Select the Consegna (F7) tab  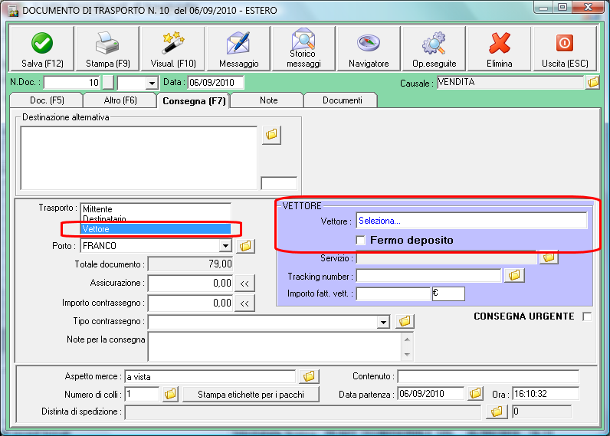194,100
